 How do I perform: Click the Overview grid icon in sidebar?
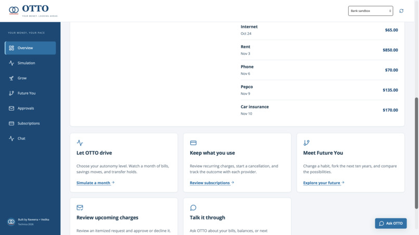[x=11, y=48]
